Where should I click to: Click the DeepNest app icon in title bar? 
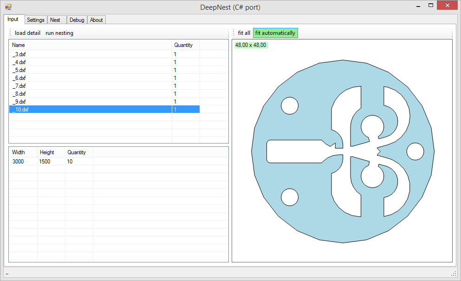coord(8,7)
